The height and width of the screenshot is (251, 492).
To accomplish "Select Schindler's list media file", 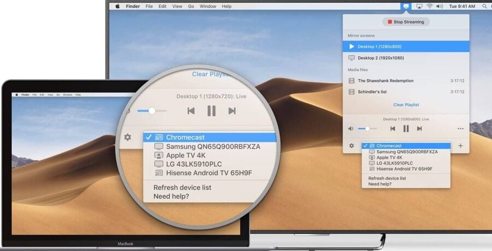I will point(406,92).
